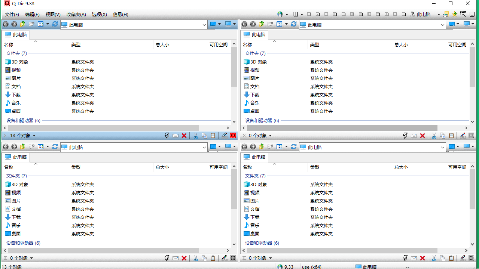Sort by the 类型 column header in the top-left pane

76,44
